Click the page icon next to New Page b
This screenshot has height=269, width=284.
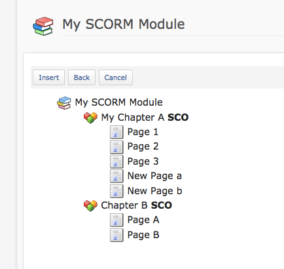pyautogui.click(x=116, y=191)
